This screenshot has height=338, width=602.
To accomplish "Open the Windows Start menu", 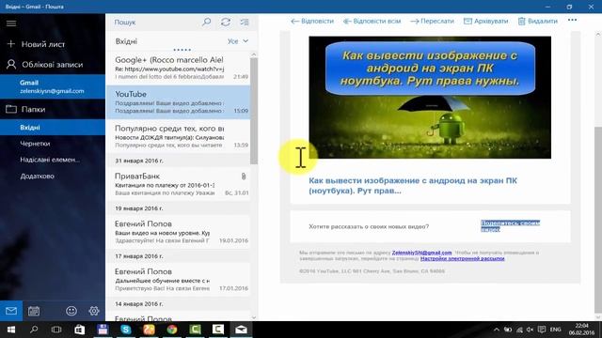I will click(x=11, y=330).
